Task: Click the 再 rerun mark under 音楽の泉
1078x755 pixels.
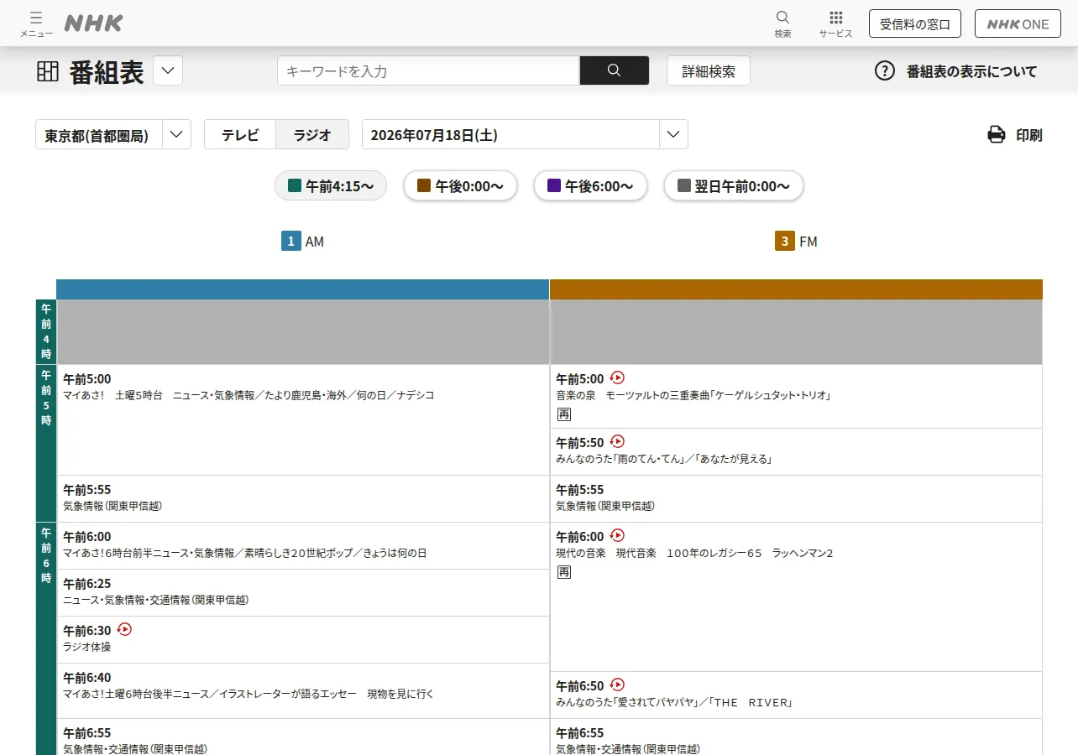Action: [x=564, y=414]
